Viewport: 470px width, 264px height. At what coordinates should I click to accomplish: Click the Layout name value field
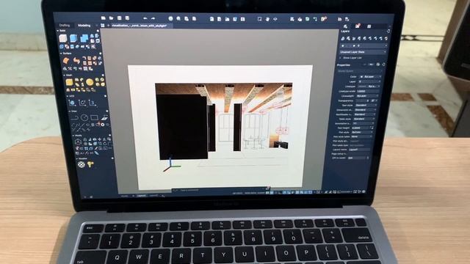pyautogui.click(x=359, y=149)
